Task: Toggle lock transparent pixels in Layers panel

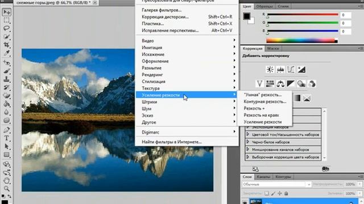Action: (267, 193)
